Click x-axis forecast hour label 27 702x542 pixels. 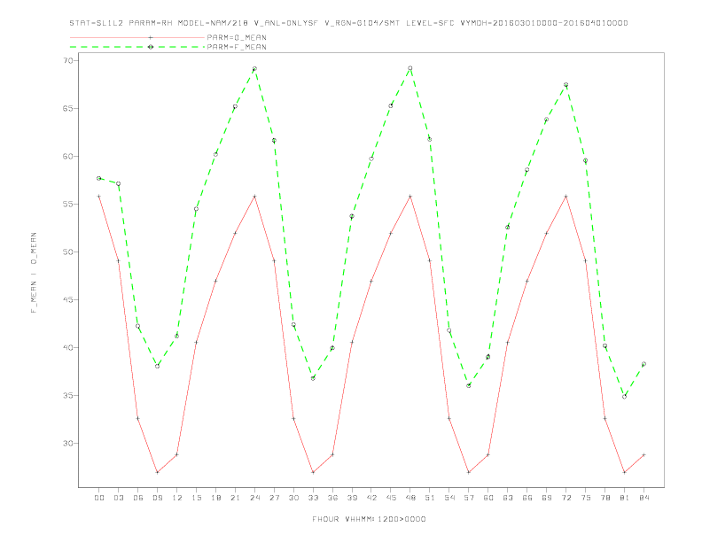(x=274, y=498)
